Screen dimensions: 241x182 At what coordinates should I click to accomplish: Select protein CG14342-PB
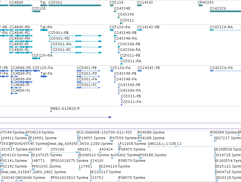click(149, 68)
